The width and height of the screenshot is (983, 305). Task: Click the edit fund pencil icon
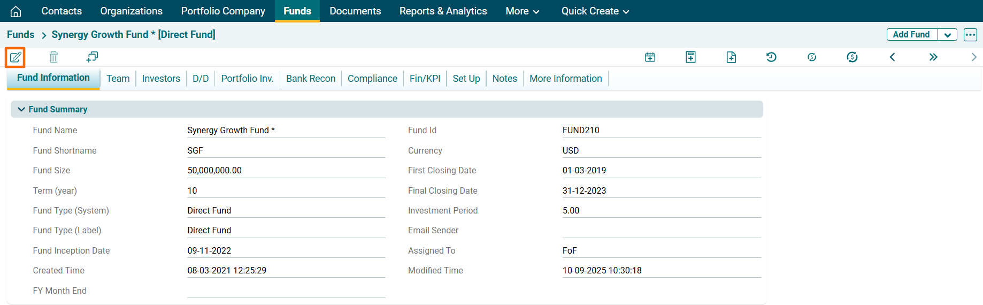click(x=16, y=57)
